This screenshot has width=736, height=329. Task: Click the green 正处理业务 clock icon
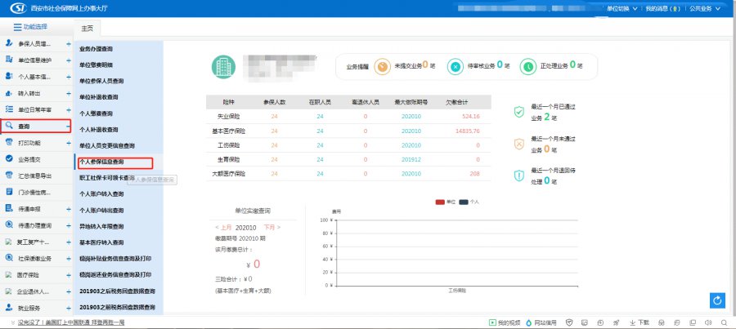[x=529, y=65]
